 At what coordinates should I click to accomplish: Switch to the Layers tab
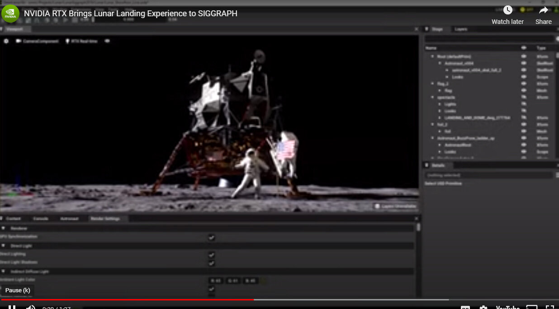tap(460, 29)
